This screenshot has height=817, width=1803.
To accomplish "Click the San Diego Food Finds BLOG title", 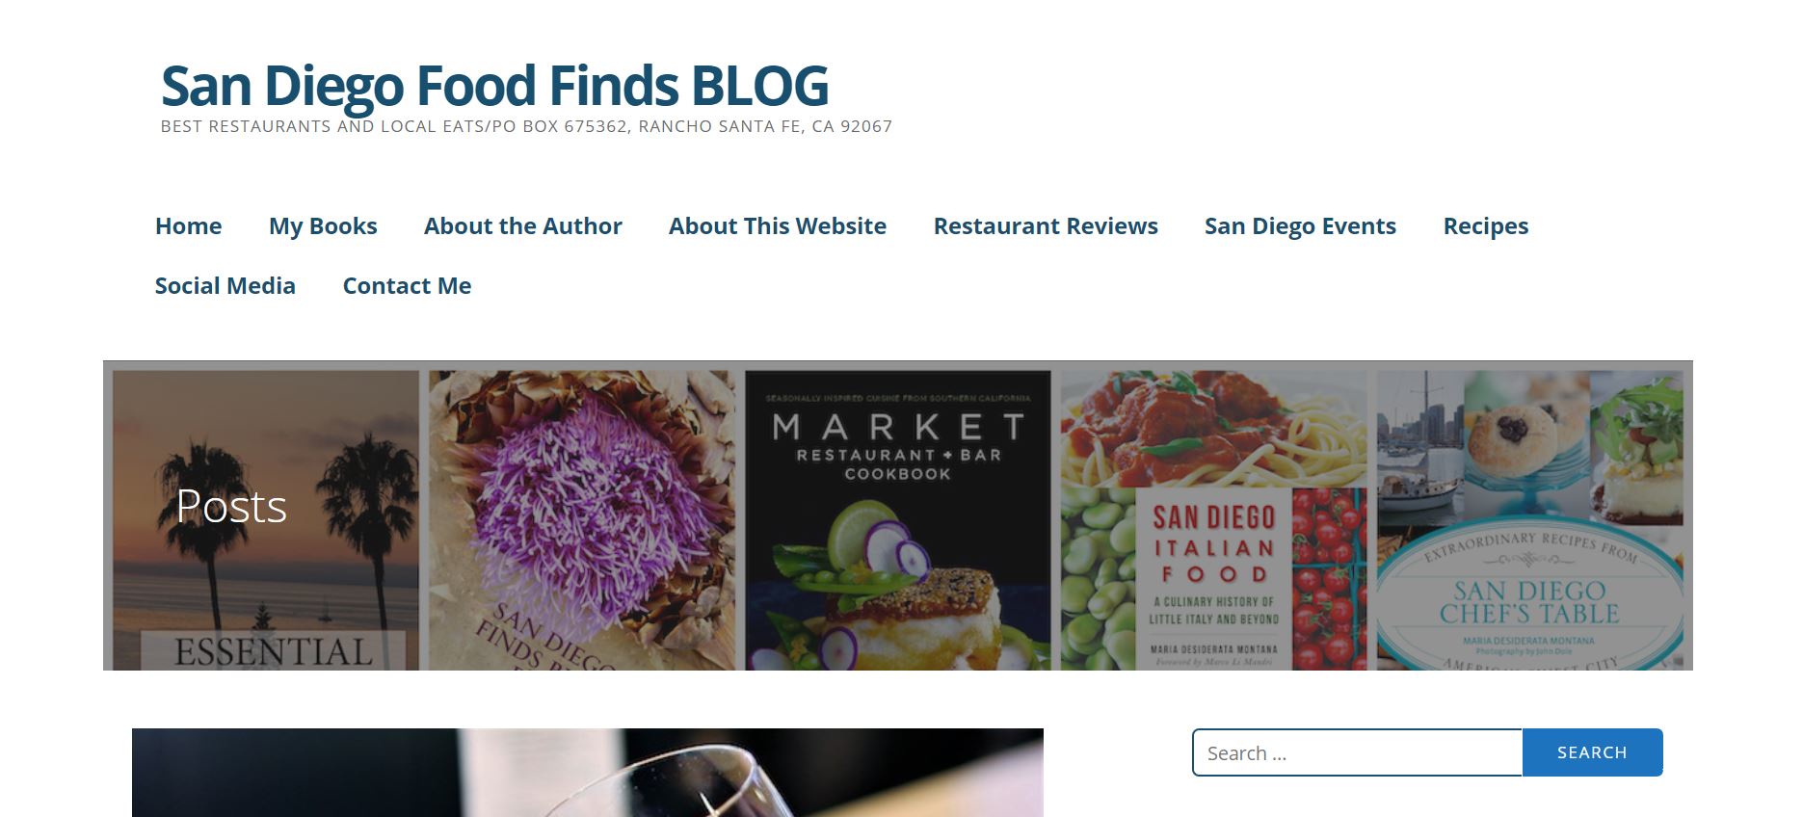I will [x=494, y=86].
